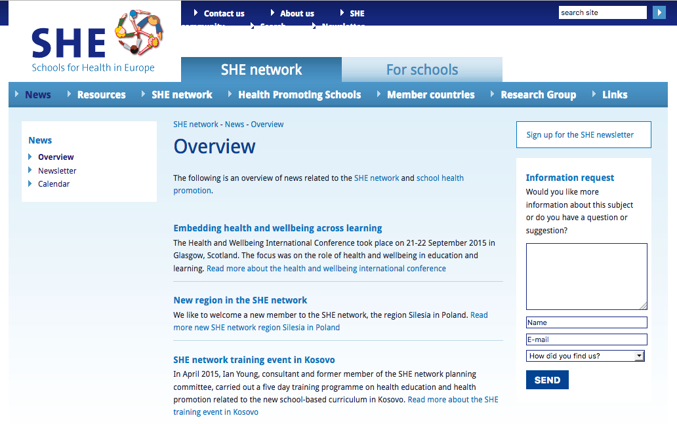Click the Name input field
677x424 pixels.
point(586,322)
